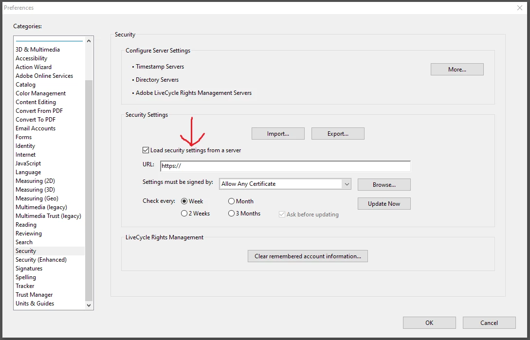Viewport: 530px width, 340px height.
Task: Select the 3D & Multimedia category
Action: click(x=37, y=49)
